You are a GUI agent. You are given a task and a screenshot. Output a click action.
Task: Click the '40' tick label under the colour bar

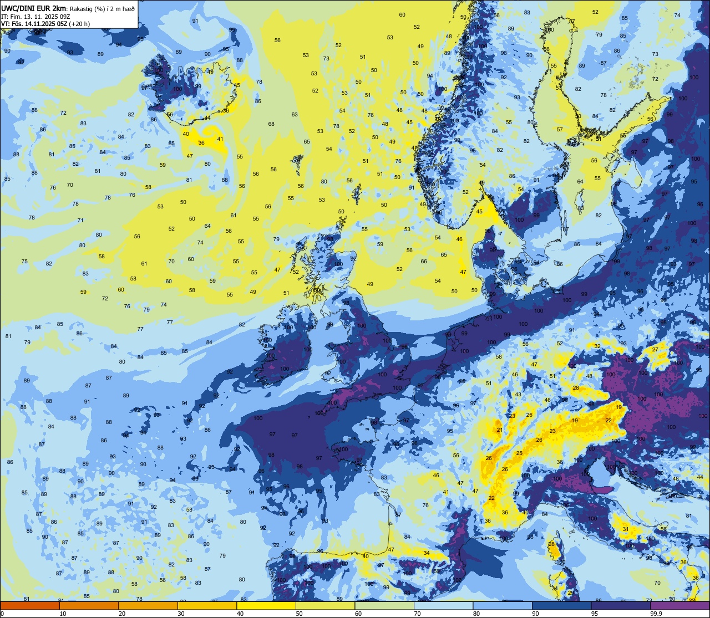tap(240, 614)
